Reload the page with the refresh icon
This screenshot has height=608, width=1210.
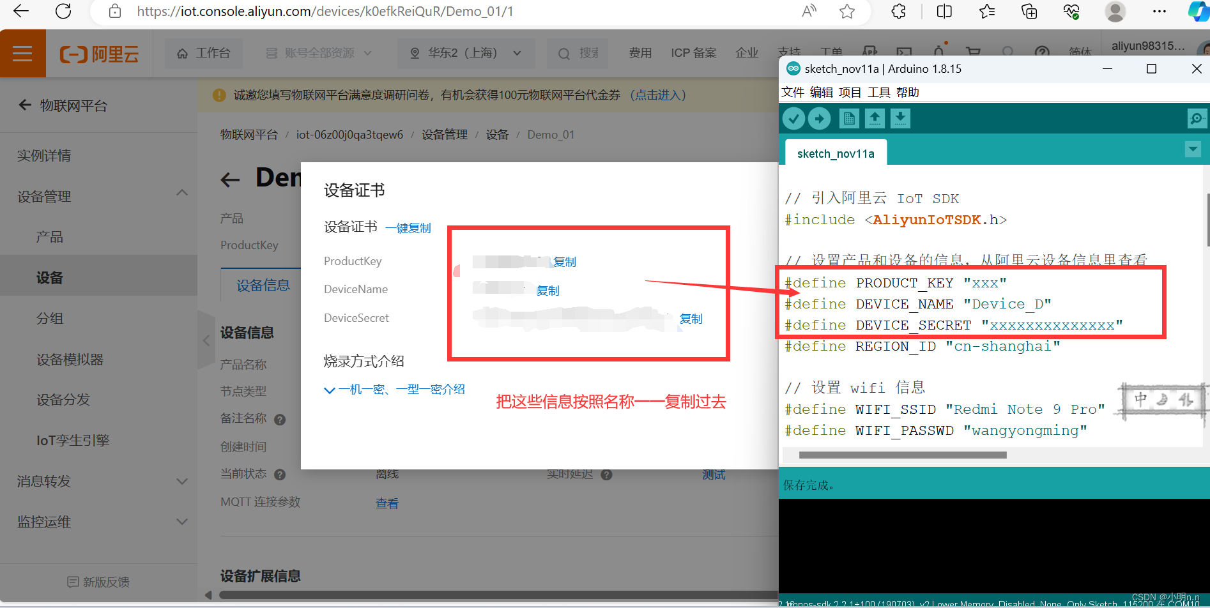click(x=63, y=11)
